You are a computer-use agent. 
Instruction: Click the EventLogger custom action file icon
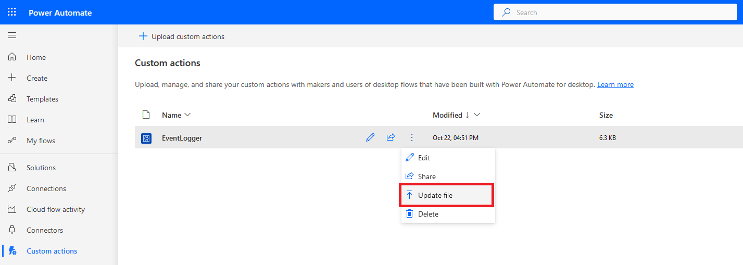pos(146,138)
